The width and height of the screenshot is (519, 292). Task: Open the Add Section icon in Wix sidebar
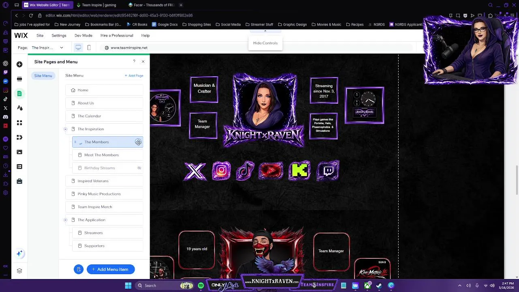tap(19, 79)
